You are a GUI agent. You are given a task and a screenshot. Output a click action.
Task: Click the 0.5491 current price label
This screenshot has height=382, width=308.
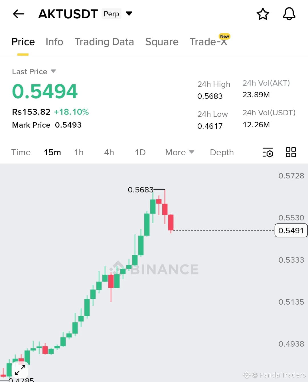[291, 230]
